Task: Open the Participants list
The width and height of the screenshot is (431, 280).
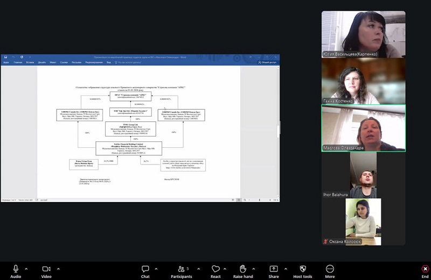Action: tap(180, 269)
